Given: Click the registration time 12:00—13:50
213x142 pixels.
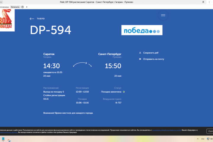Looking at the screenshot, I should click(x=82, y=92).
